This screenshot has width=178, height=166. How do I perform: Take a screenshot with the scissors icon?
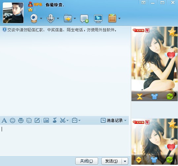(63, 120)
